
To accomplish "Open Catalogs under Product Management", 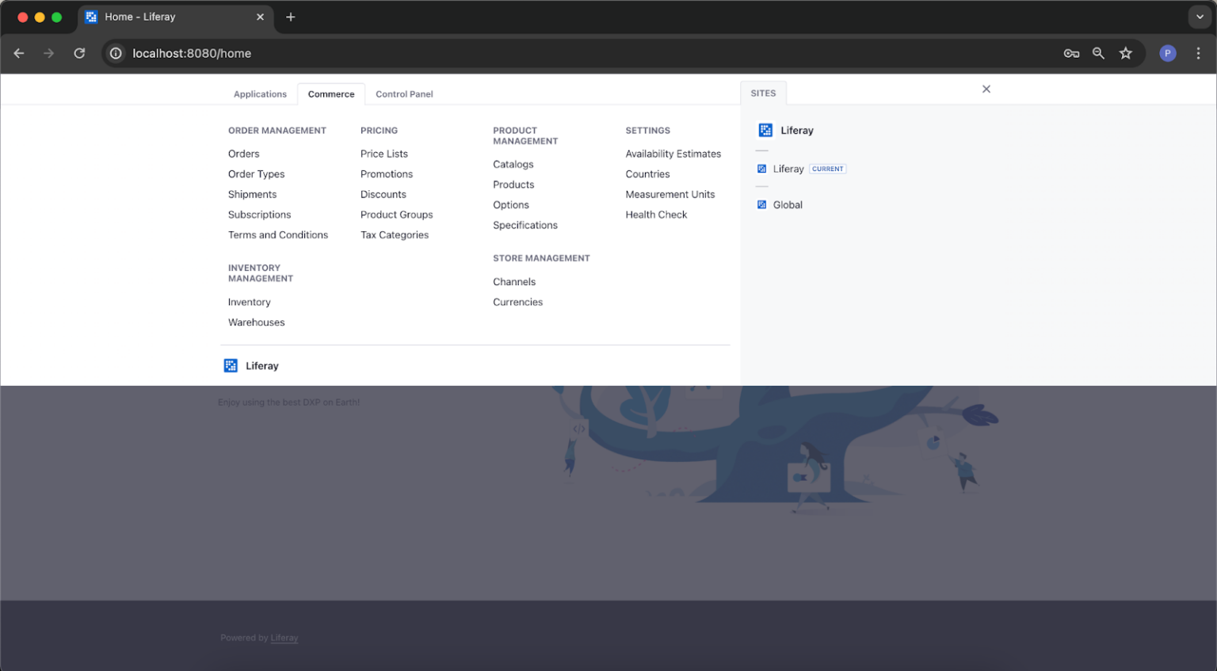I will click(513, 164).
